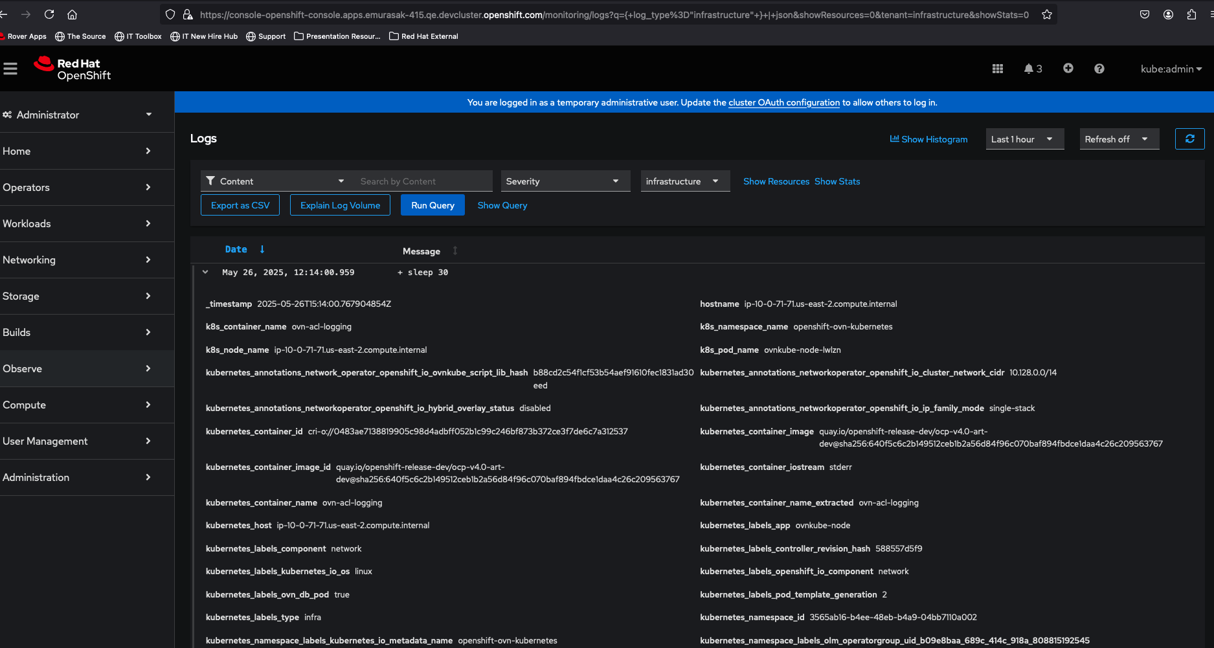Expand the Observe navigation section
Image resolution: width=1214 pixels, height=648 pixels.
point(87,368)
